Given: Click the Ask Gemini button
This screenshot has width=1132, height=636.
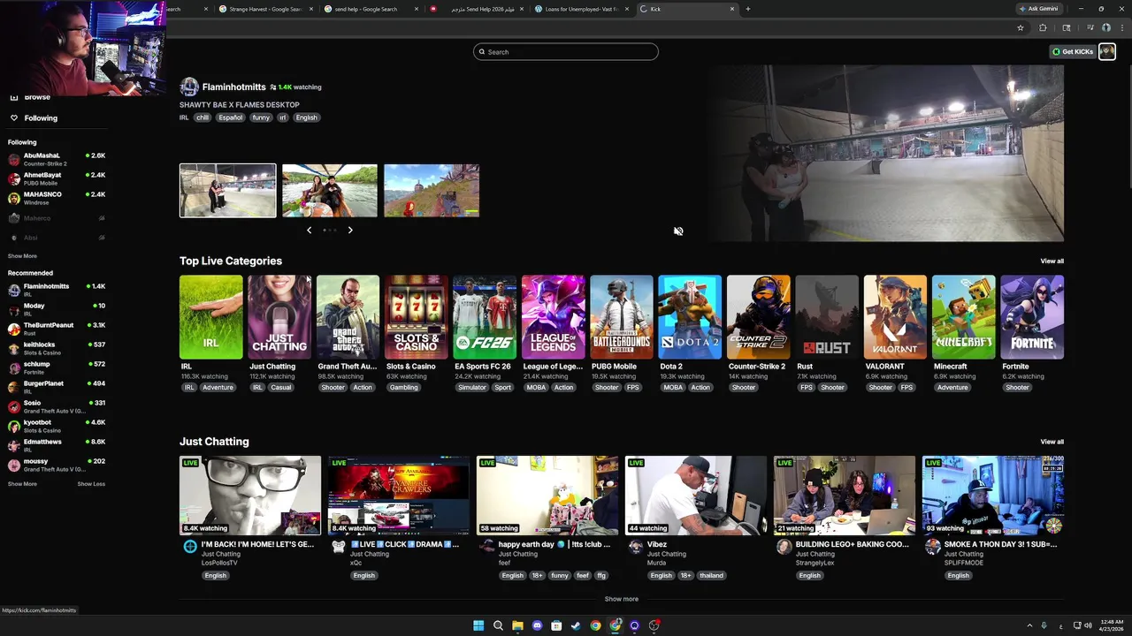Looking at the screenshot, I should [x=1040, y=9].
